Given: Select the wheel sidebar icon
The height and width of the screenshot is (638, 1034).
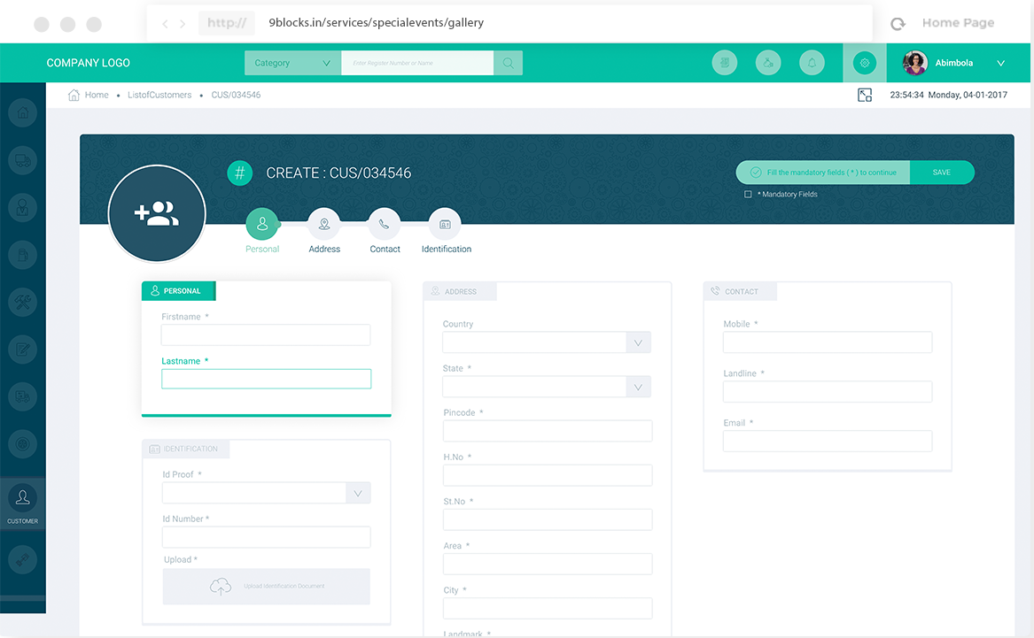Looking at the screenshot, I should pos(22,444).
